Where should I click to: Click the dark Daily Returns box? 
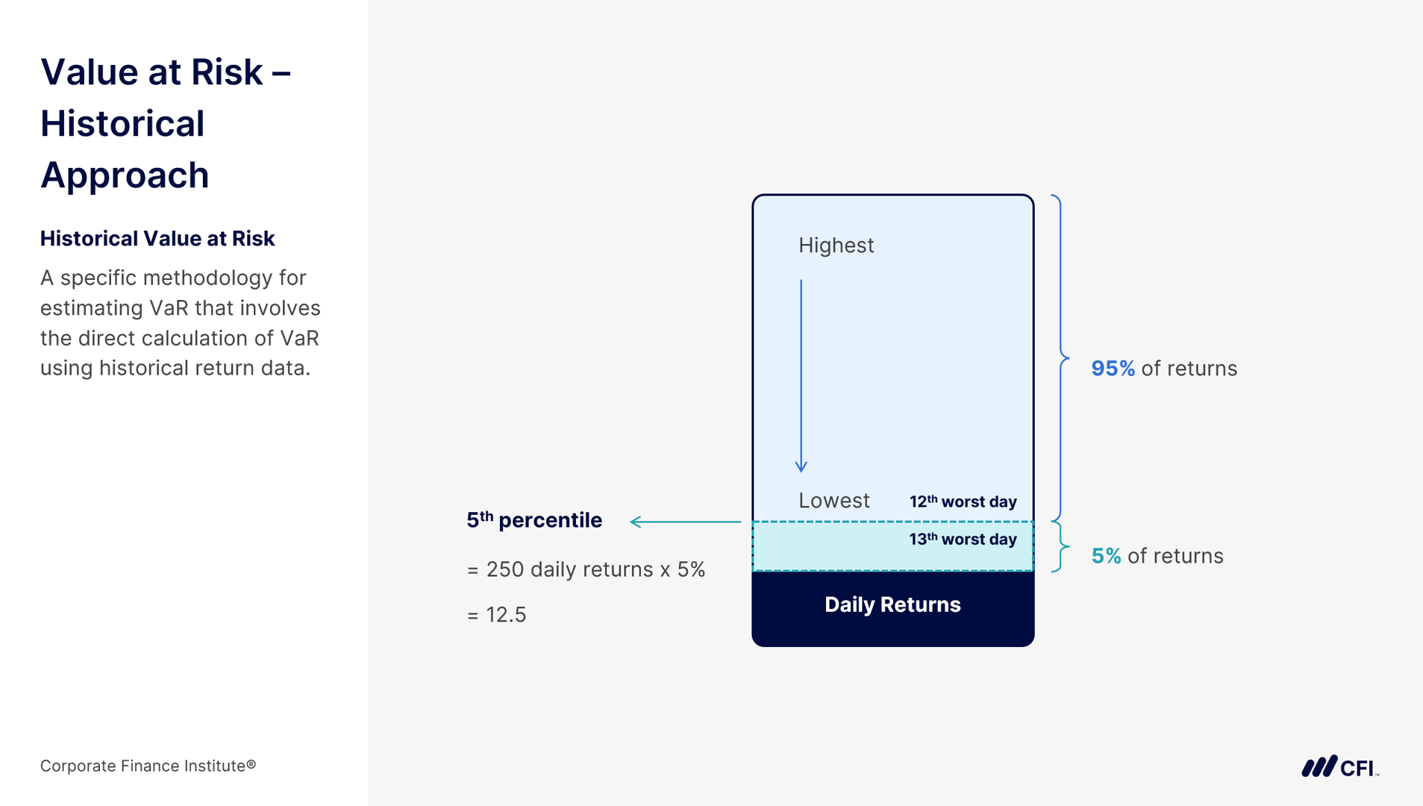pyautogui.click(x=892, y=605)
